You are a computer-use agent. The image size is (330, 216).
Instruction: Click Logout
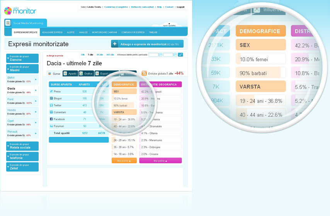(180, 7)
